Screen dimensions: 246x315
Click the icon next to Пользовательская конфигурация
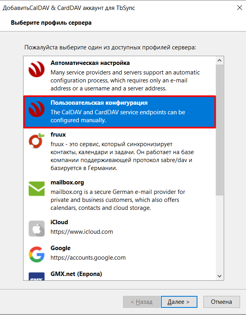point(37,109)
